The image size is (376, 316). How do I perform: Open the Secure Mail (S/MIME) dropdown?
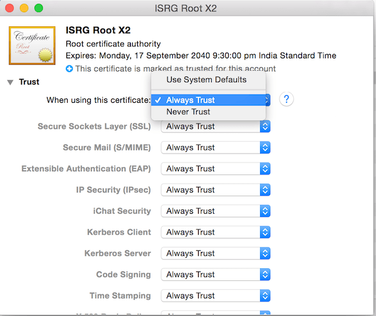[216, 148]
